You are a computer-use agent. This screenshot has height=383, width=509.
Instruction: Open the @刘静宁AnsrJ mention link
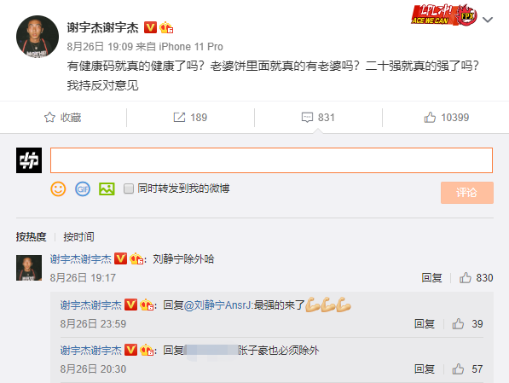(x=217, y=305)
